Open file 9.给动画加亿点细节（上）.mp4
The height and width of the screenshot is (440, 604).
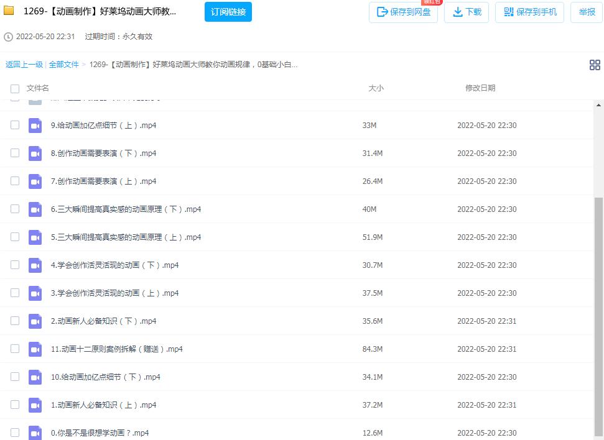(104, 126)
